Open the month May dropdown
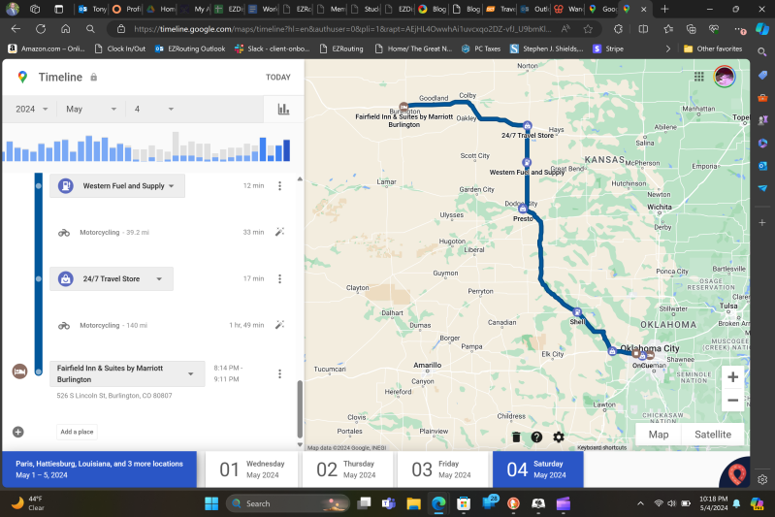 point(91,110)
